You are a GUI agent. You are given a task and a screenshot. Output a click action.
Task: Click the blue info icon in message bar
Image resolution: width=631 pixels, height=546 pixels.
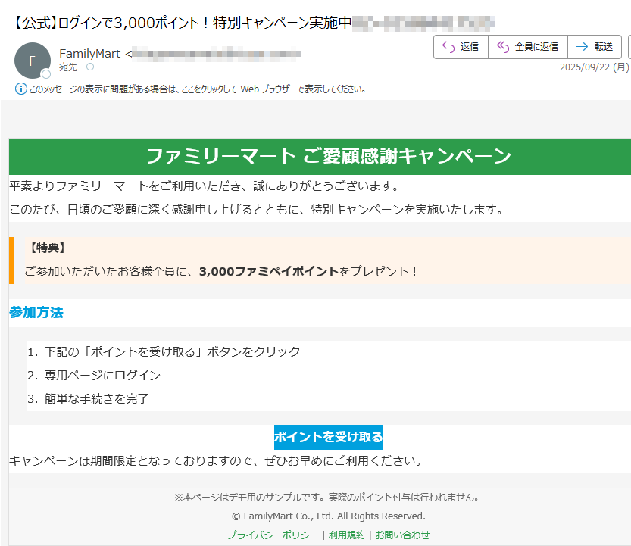tap(21, 89)
